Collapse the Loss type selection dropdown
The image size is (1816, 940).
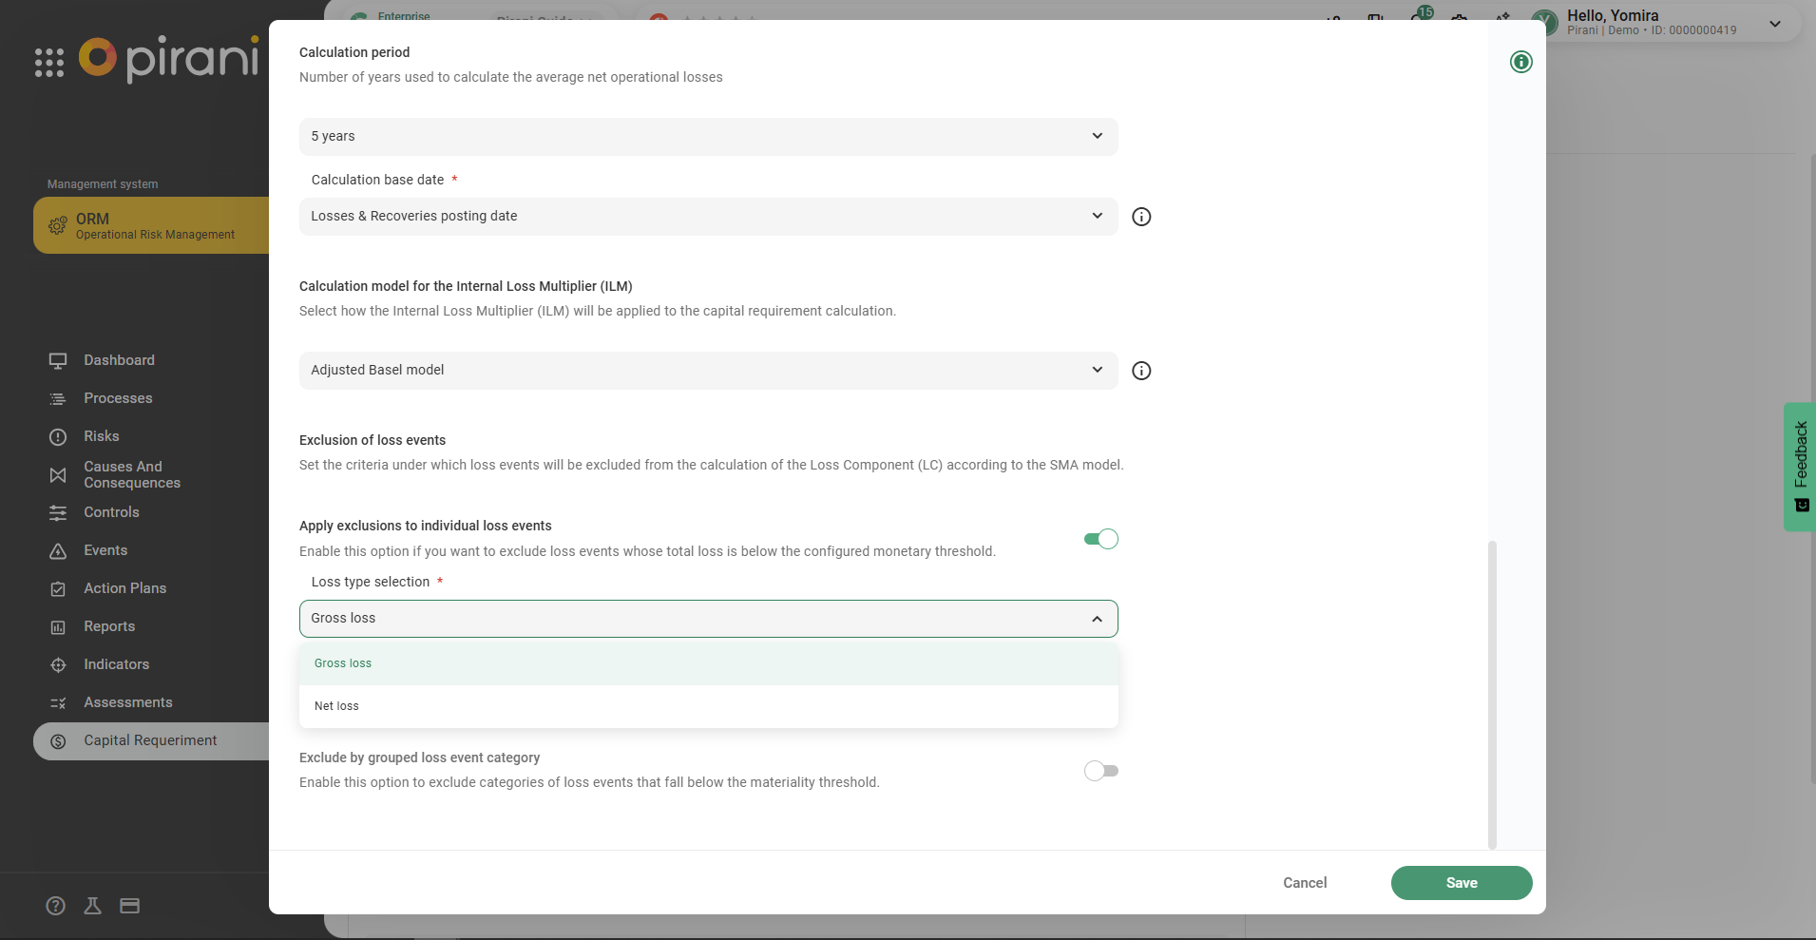point(1097,619)
